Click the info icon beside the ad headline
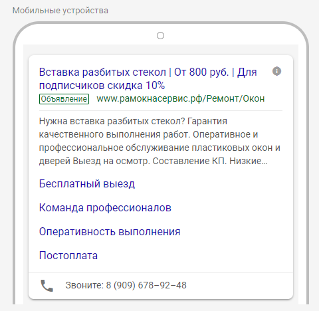The width and height of the screenshot is (319, 311). point(276,71)
